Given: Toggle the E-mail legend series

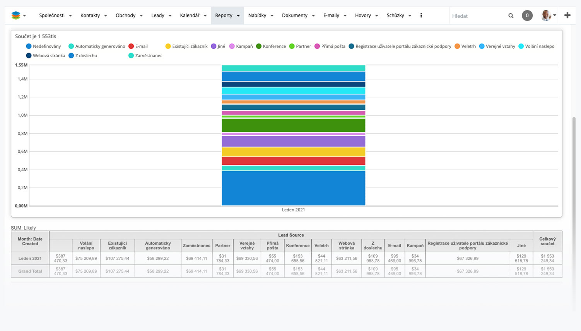Looking at the screenshot, I should pyautogui.click(x=138, y=46).
